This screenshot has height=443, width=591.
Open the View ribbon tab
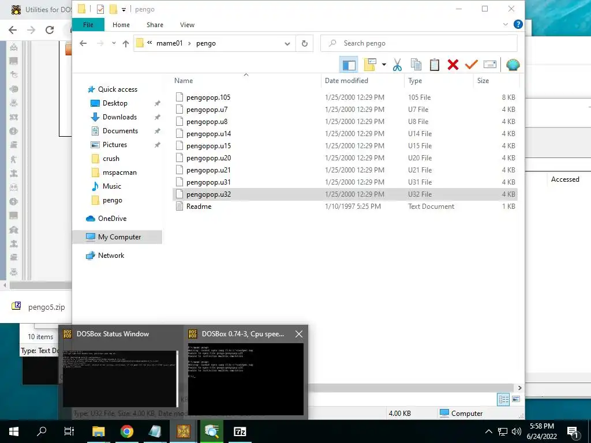(x=188, y=25)
